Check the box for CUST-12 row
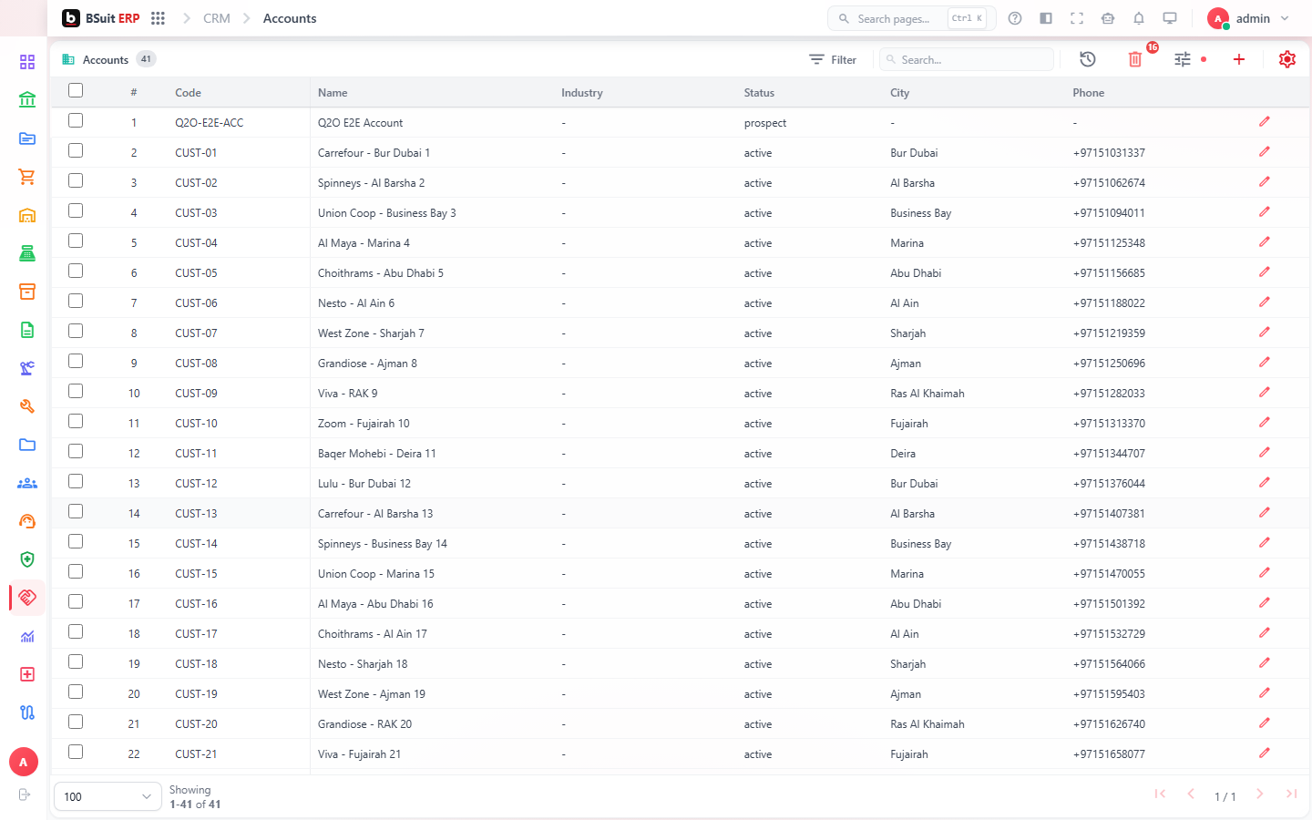This screenshot has width=1312, height=820. 76,481
